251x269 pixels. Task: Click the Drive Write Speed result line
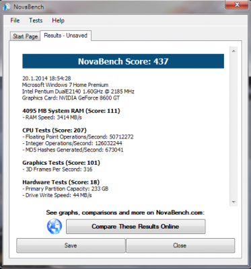[x=57, y=195]
